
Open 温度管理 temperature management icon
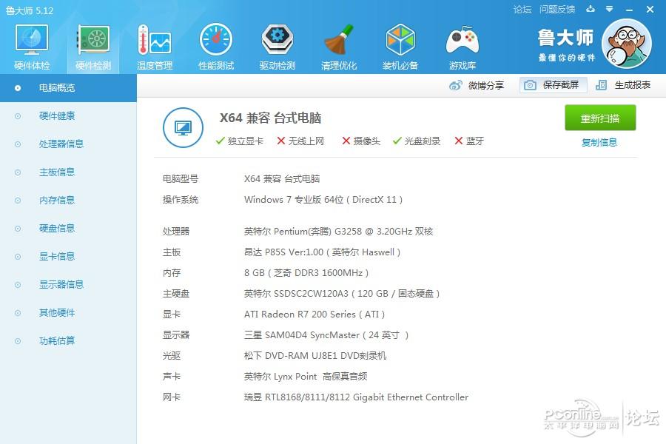(x=155, y=39)
